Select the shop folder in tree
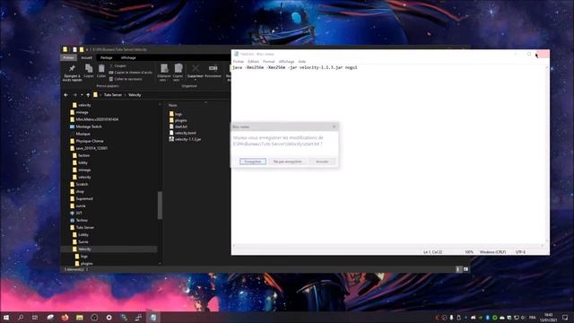Screen dimensions: 574x323 [77, 191]
